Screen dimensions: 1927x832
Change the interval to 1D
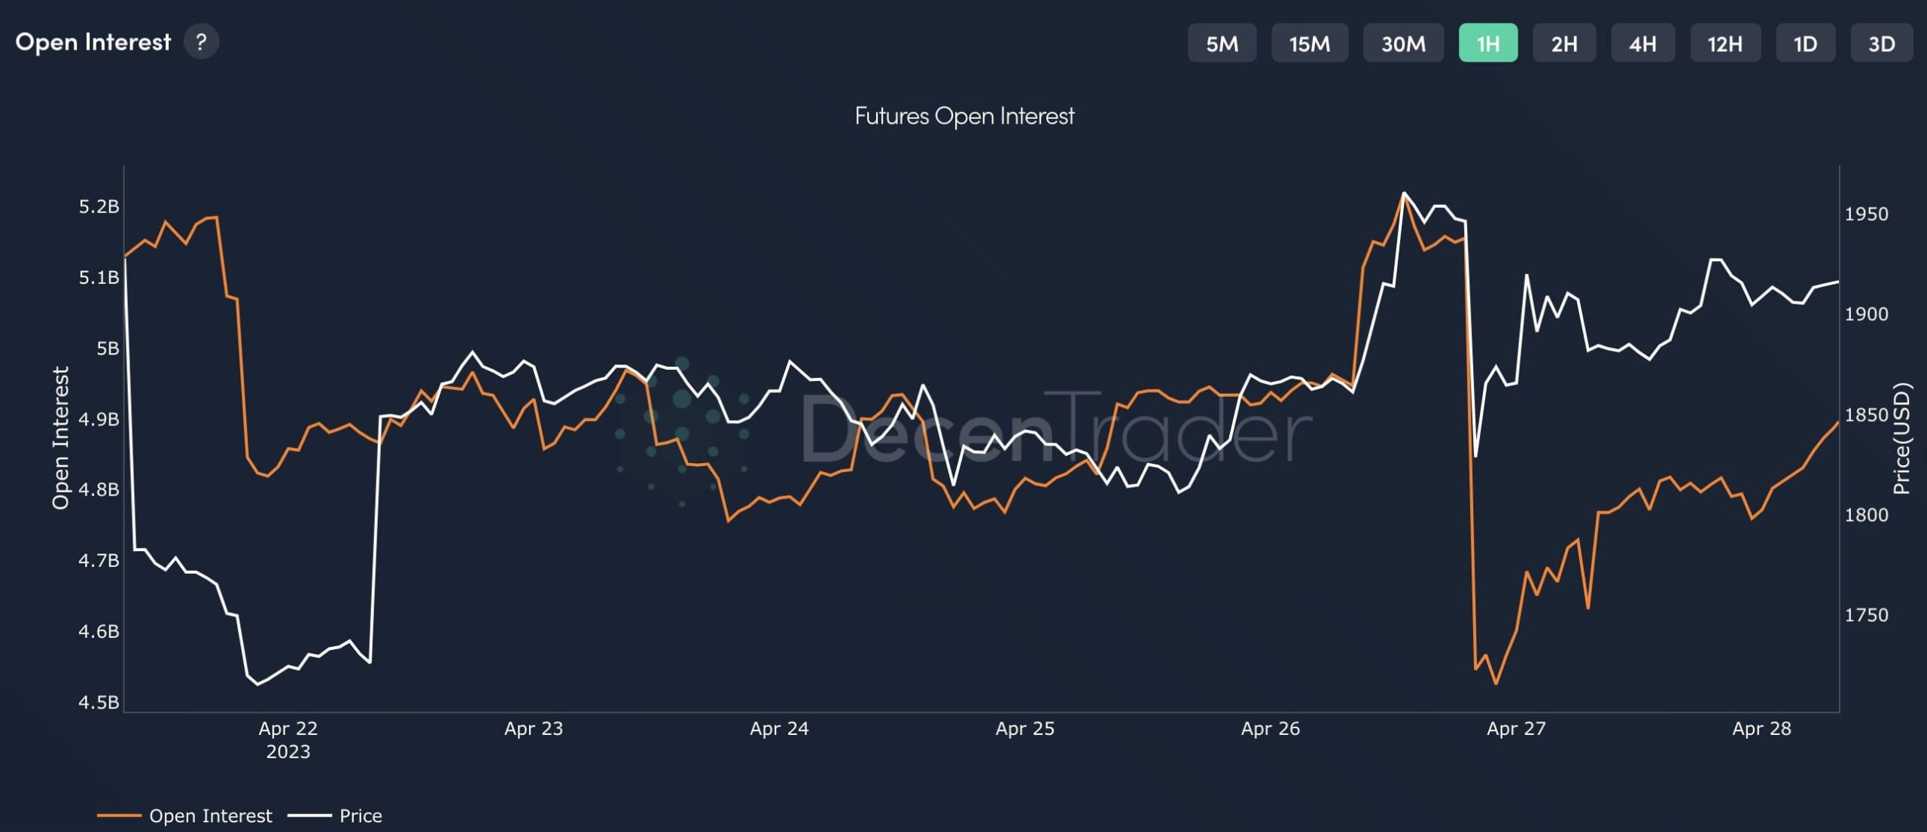coord(1805,44)
